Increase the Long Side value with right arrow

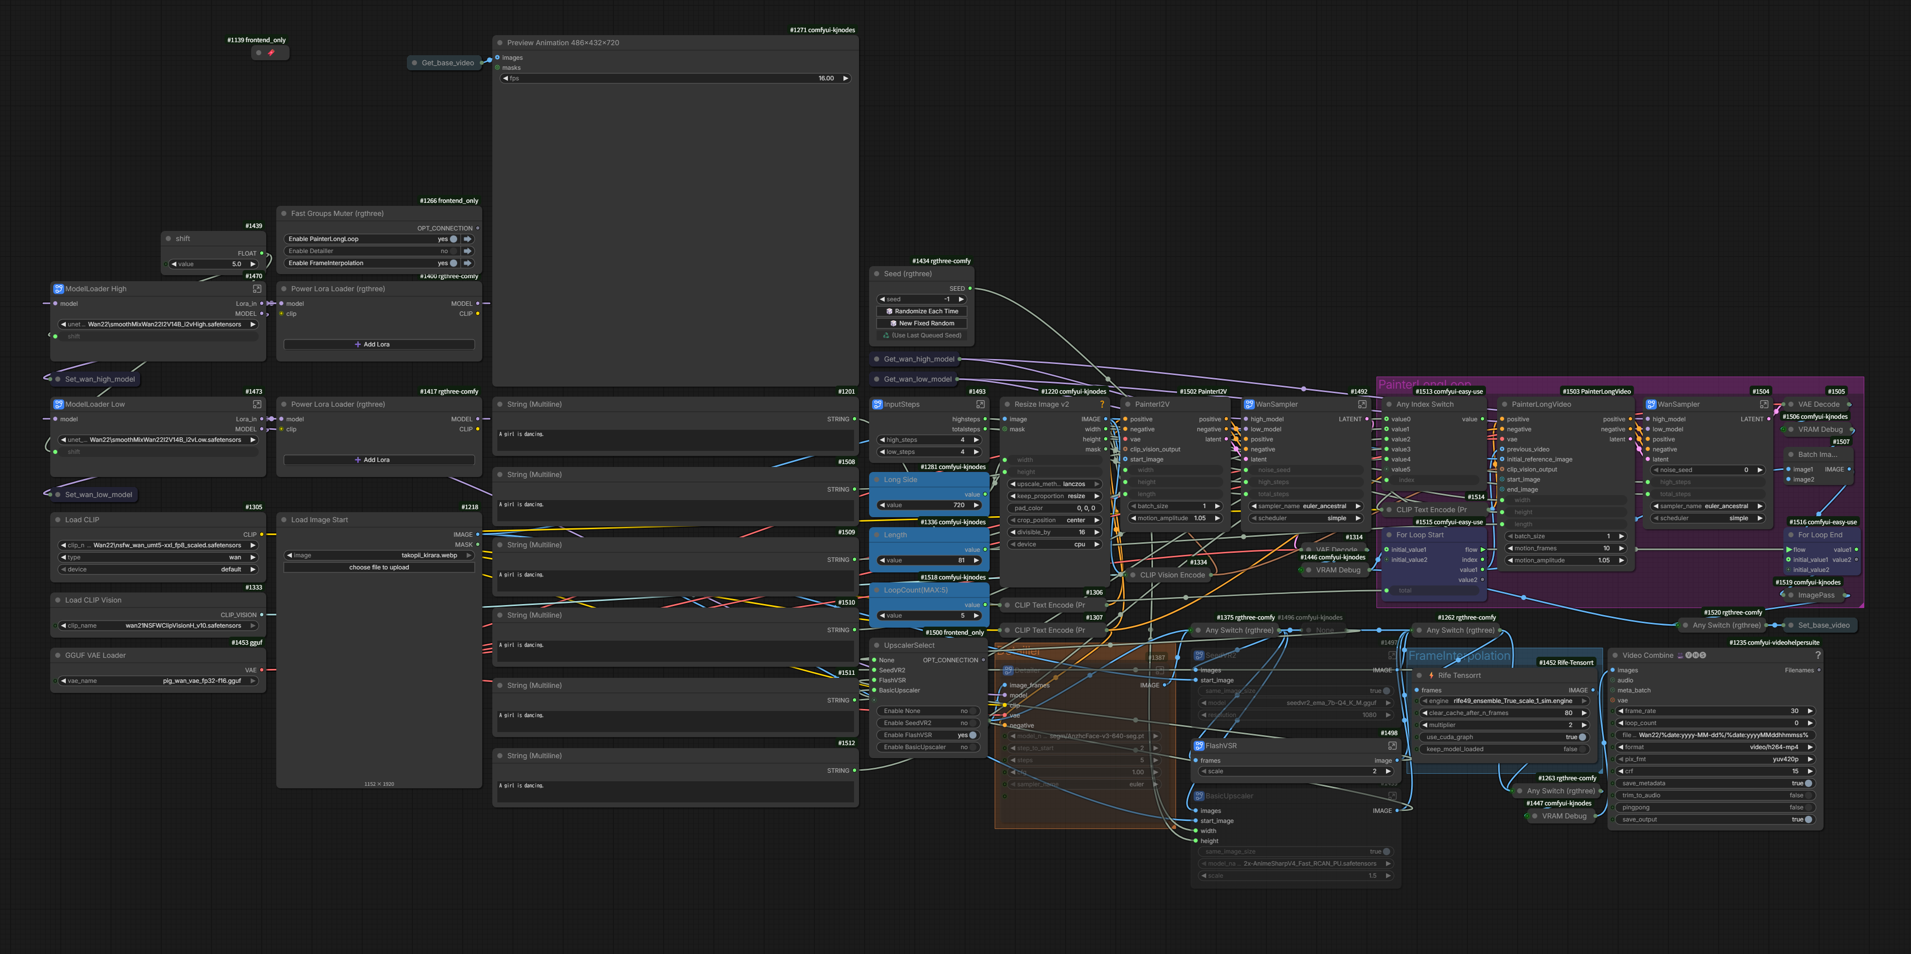tap(976, 505)
